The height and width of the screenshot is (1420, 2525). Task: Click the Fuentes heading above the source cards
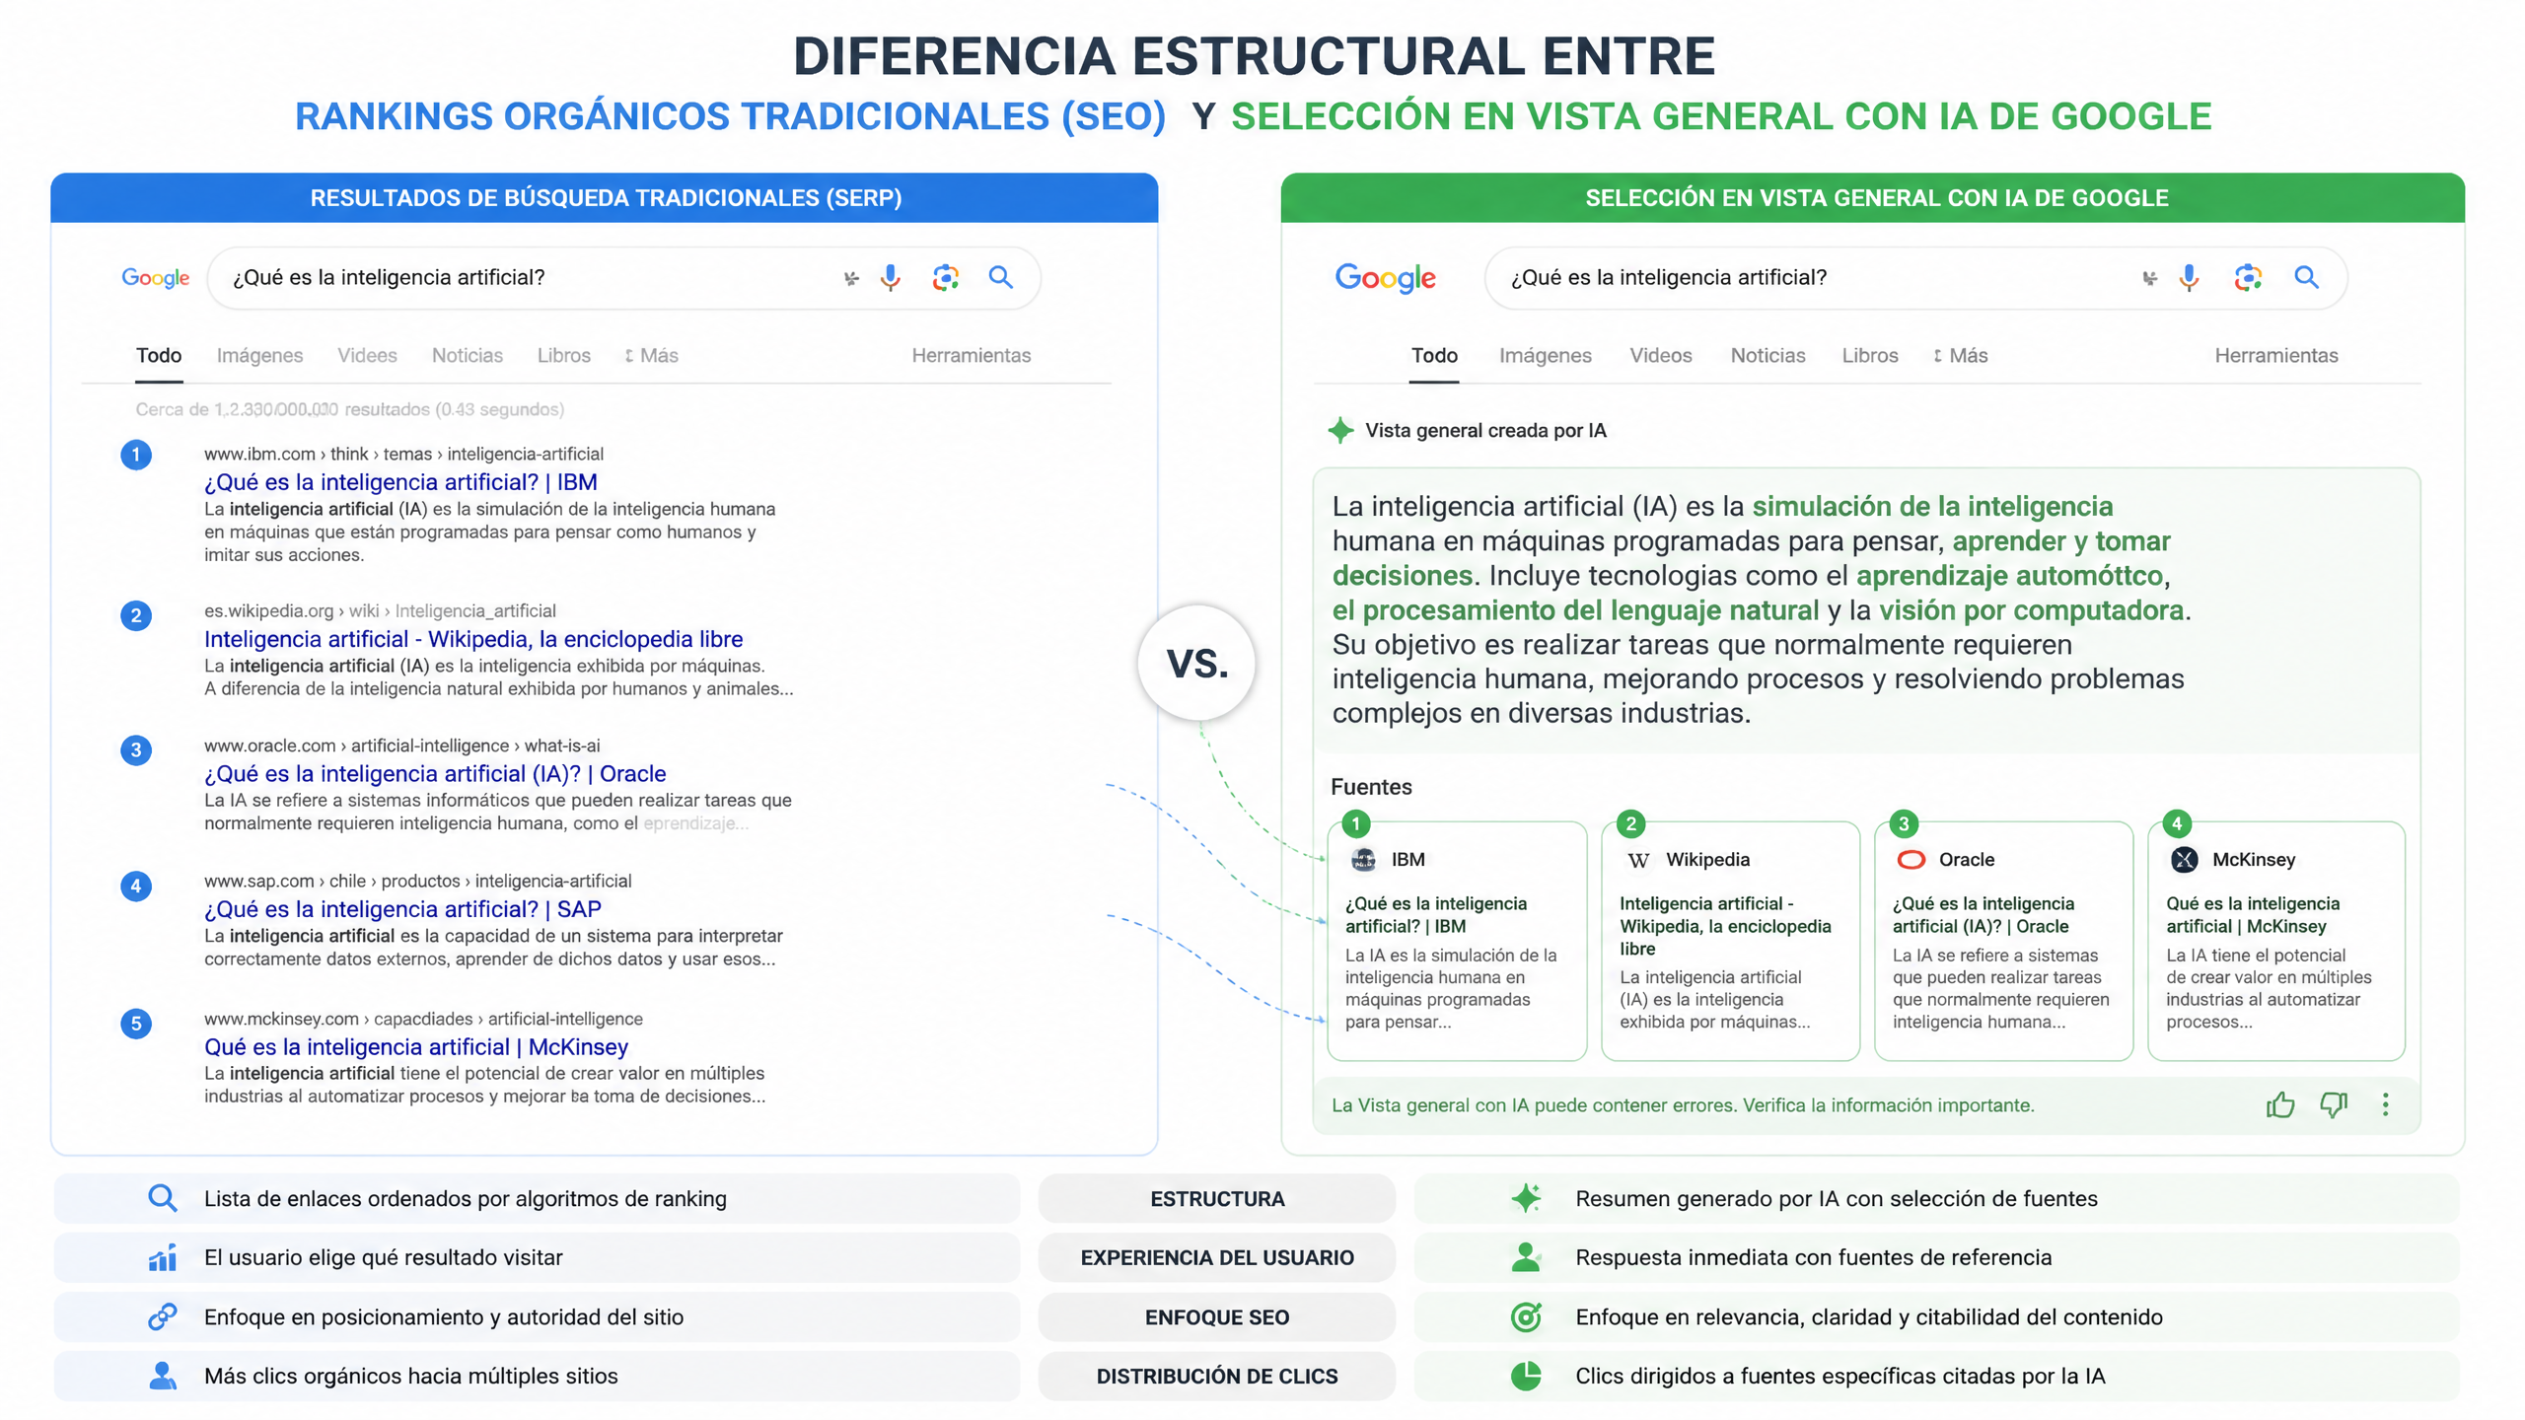tap(1371, 787)
